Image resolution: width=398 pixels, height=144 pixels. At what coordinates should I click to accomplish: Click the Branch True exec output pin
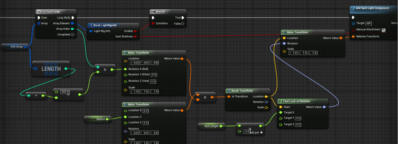coord(183,18)
